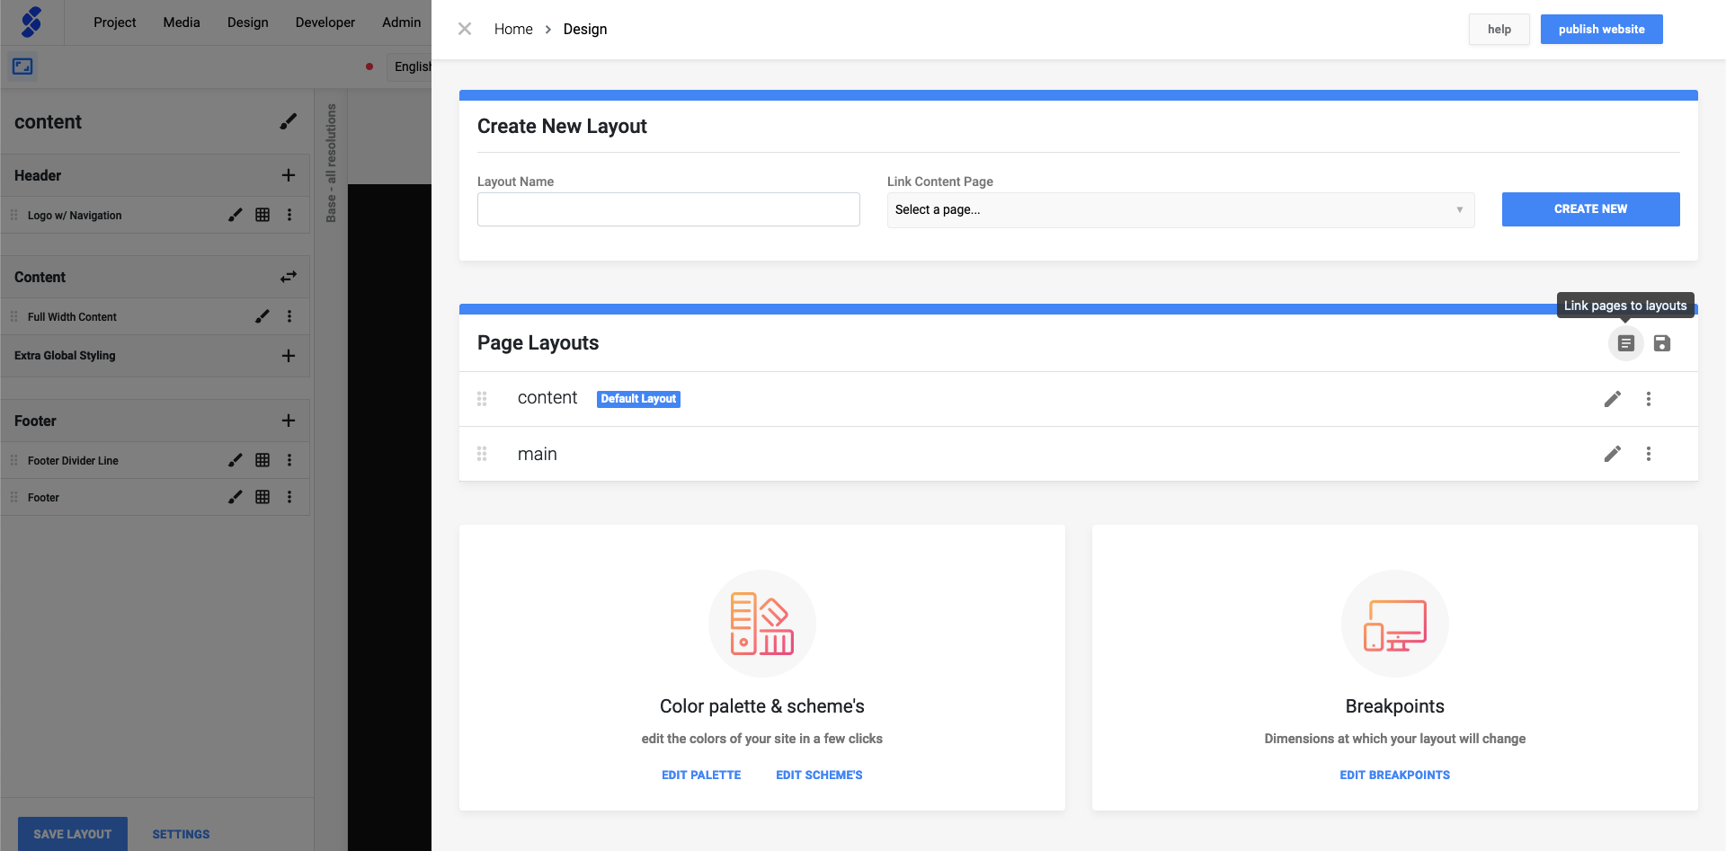The height and width of the screenshot is (851, 1726).
Task: Click CREATE NEW layout button
Action: point(1590,209)
